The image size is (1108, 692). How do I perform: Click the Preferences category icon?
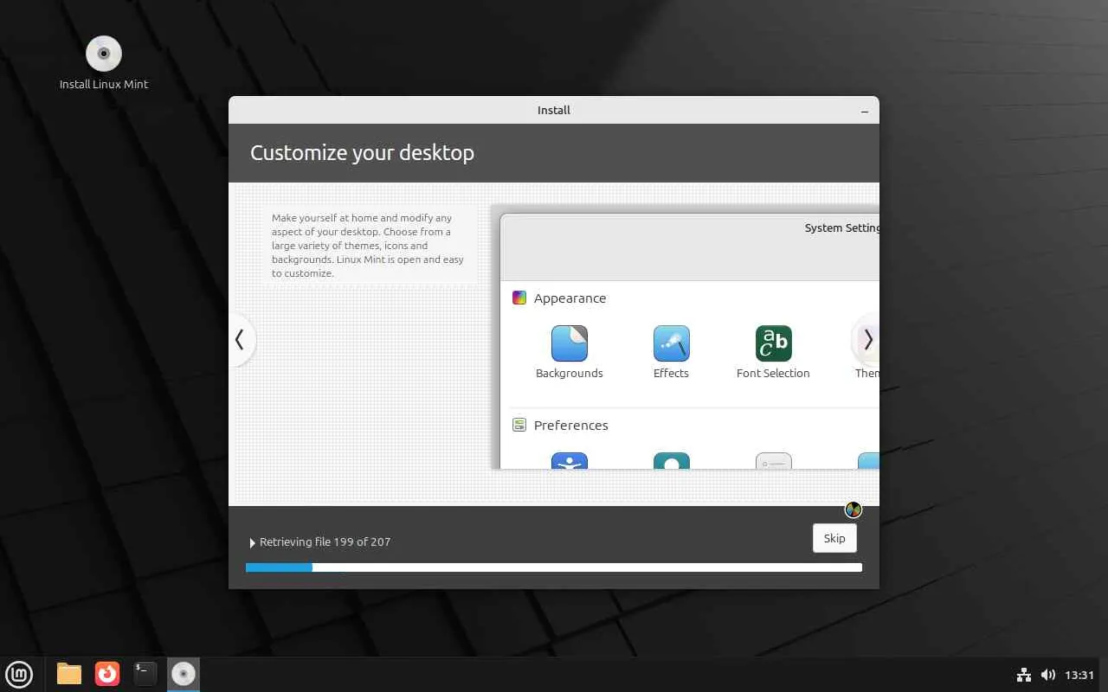(x=519, y=425)
